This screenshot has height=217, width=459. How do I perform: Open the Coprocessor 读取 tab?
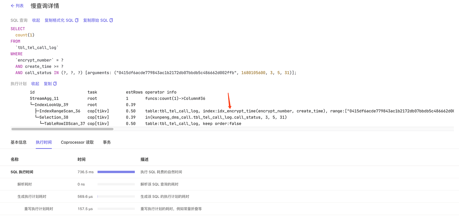(x=77, y=142)
